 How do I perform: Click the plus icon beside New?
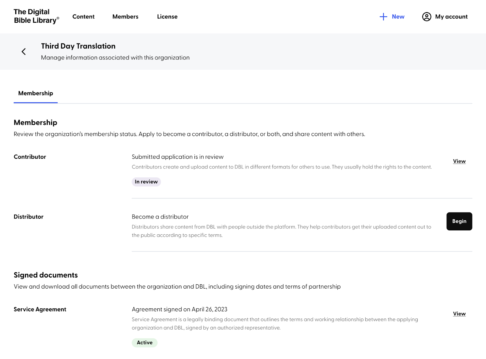(x=383, y=17)
